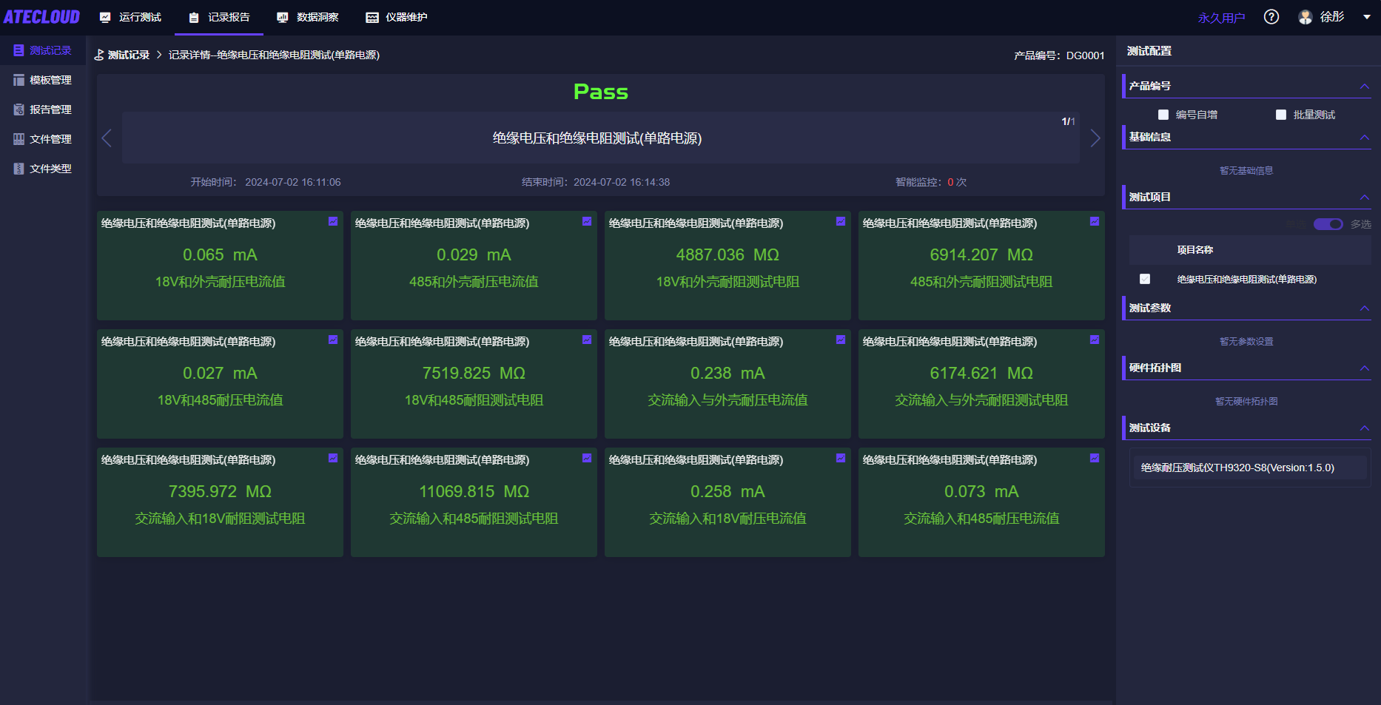
Task: Enable the 批量测试 checkbox
Action: tap(1281, 115)
